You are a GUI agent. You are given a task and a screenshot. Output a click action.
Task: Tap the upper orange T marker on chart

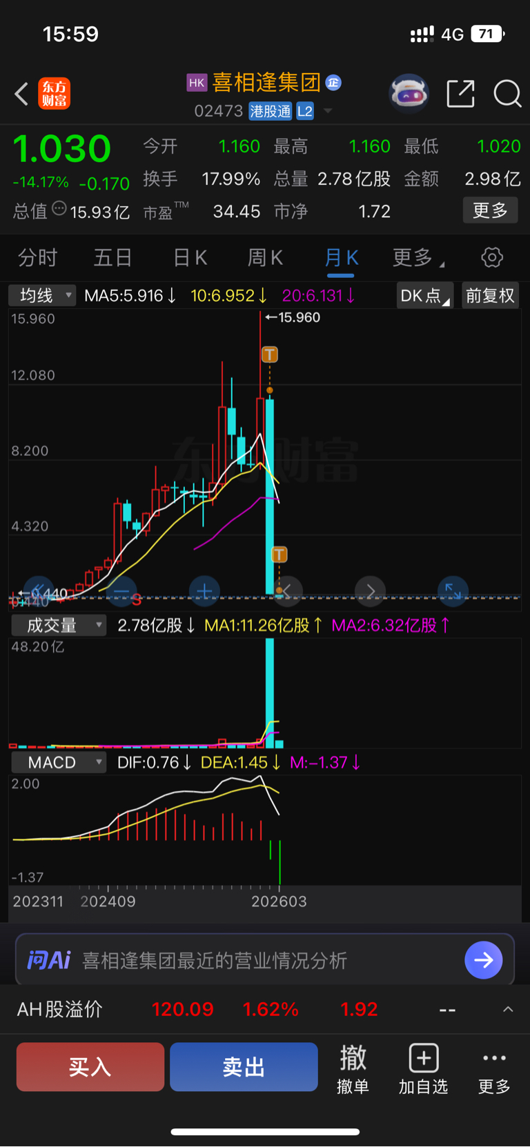click(269, 355)
